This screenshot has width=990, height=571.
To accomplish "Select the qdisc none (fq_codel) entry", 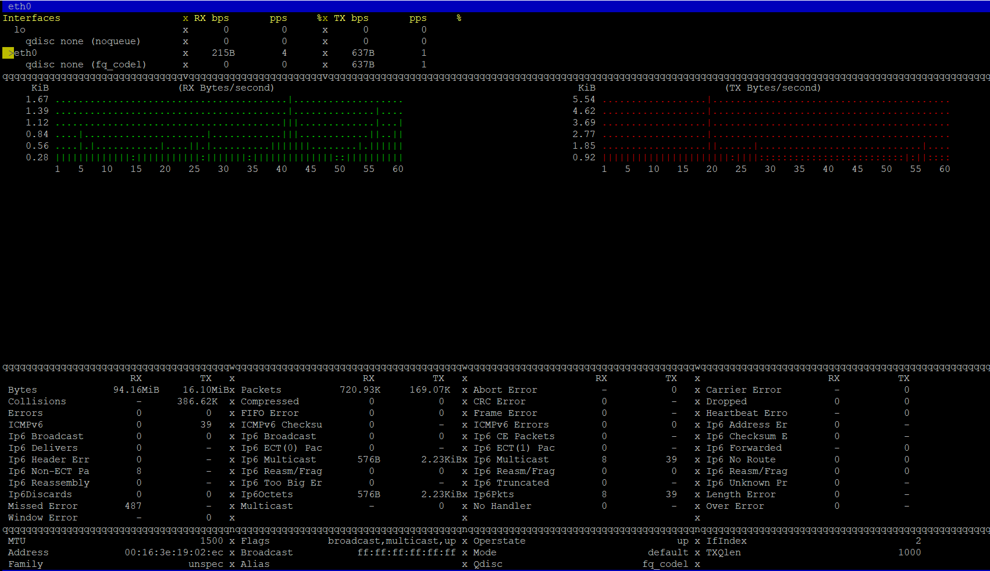I will pyautogui.click(x=86, y=64).
